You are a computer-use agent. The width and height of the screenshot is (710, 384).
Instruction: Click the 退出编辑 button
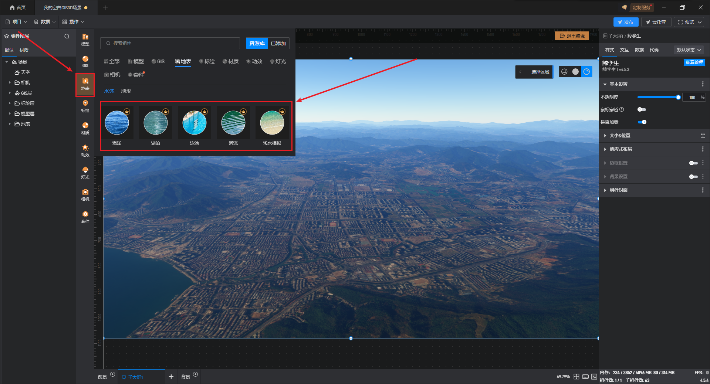tap(572, 36)
